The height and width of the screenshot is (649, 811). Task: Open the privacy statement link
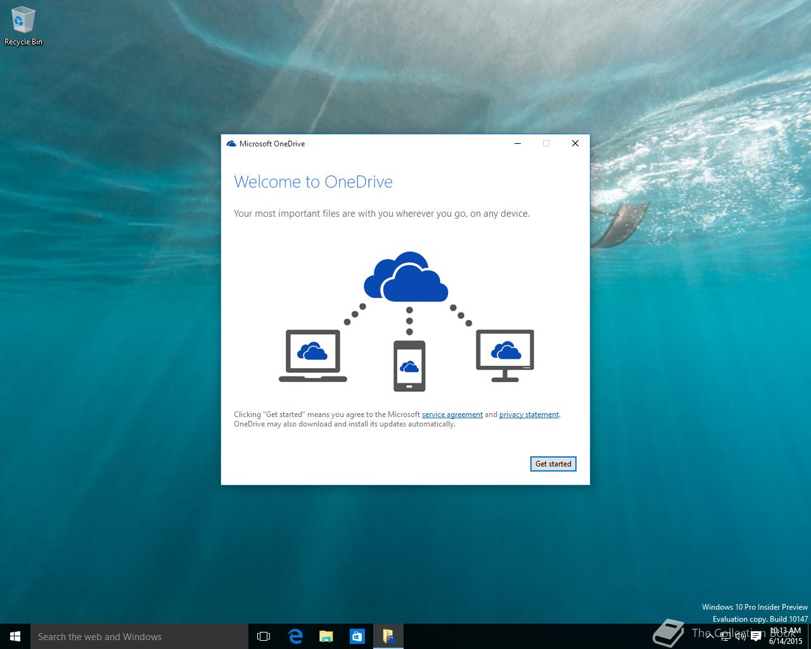coord(529,414)
